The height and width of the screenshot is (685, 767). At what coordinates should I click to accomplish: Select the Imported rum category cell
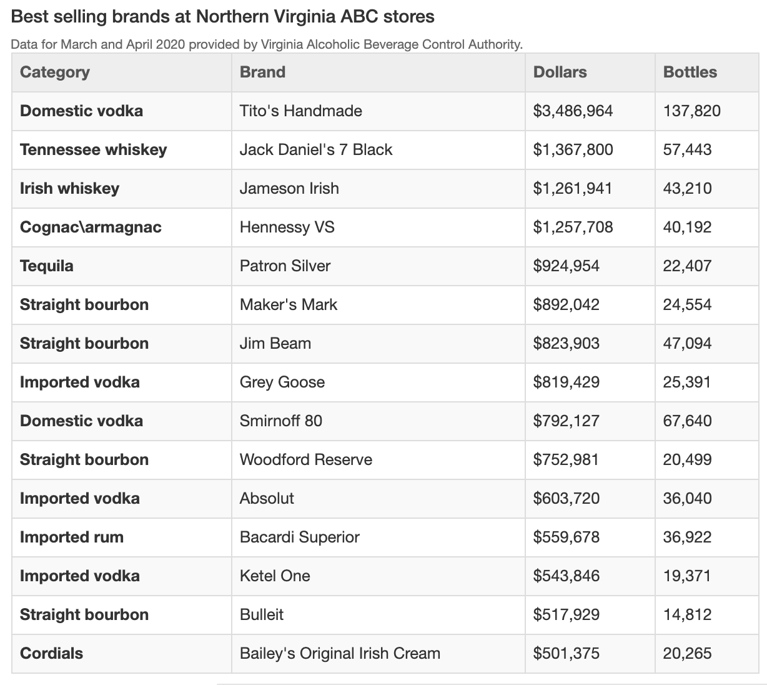pyautogui.click(x=72, y=537)
